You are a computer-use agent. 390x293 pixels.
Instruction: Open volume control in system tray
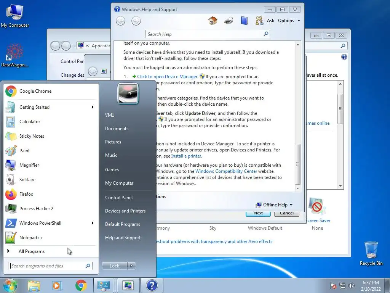[x=351, y=286]
